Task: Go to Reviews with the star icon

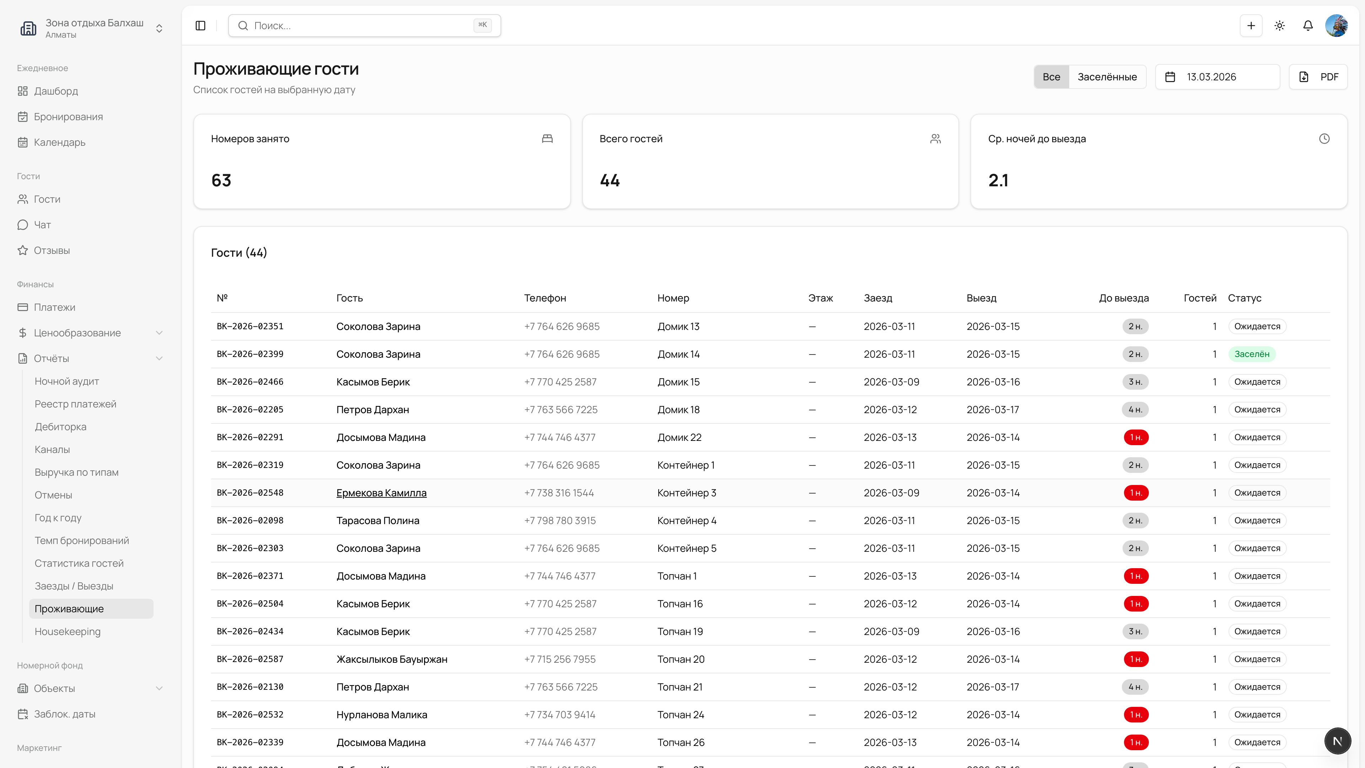Action: (x=52, y=250)
